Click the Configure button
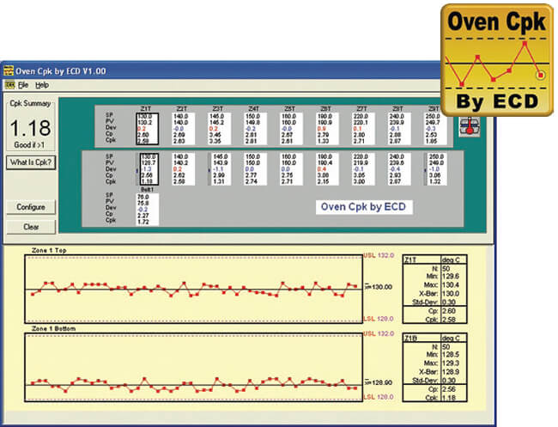The height and width of the screenshot is (427, 558). pos(31,207)
